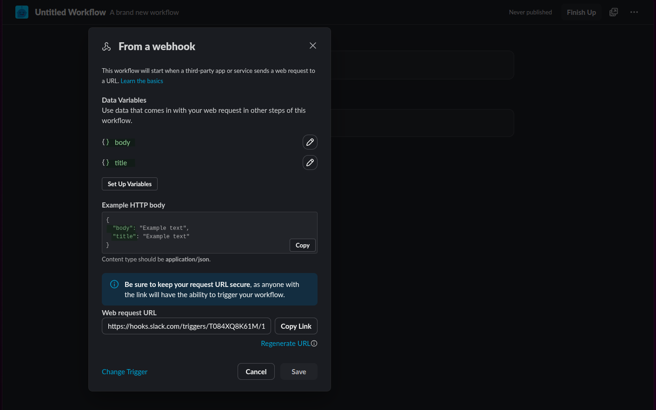Image resolution: width=656 pixels, height=410 pixels.
Task: Click the Data Variables heading
Action: 124,100
